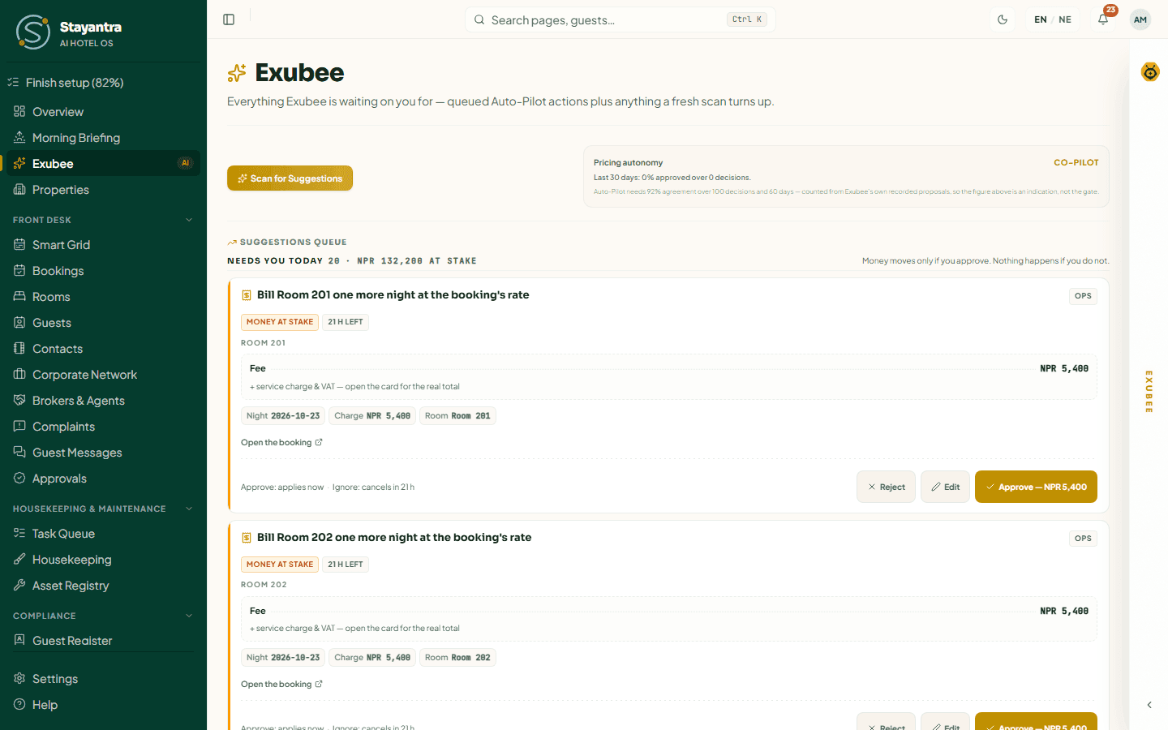Click the Housekeeping brush icon
Screen dimensions: 1168x730
point(19,559)
